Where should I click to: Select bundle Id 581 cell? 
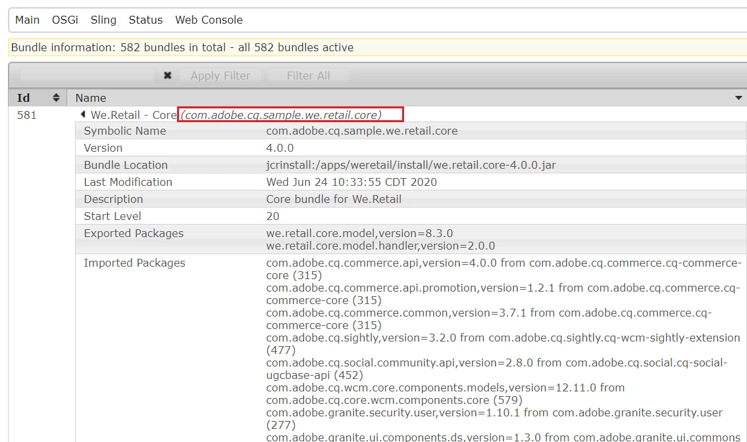(x=27, y=115)
